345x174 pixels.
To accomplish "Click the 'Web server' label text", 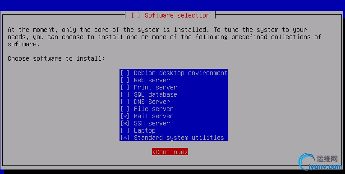I will (152, 80).
